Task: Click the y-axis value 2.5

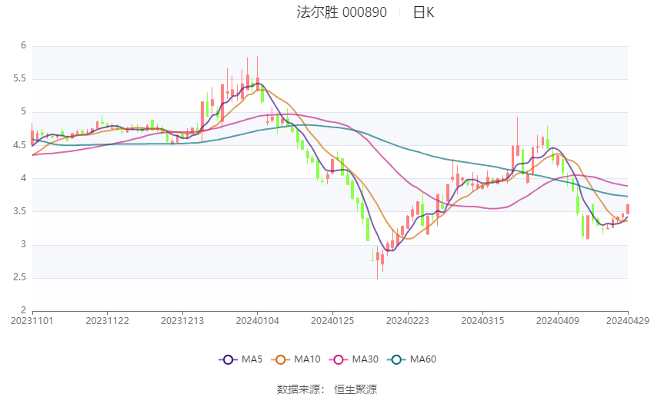Action: pyautogui.click(x=19, y=277)
